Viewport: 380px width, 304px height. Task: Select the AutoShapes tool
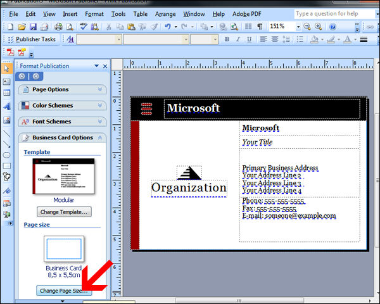point(6,177)
